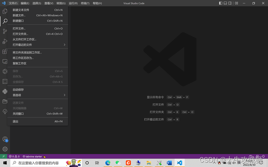
Task: Open the 转到(G) menu
Action: [x=61, y=3]
